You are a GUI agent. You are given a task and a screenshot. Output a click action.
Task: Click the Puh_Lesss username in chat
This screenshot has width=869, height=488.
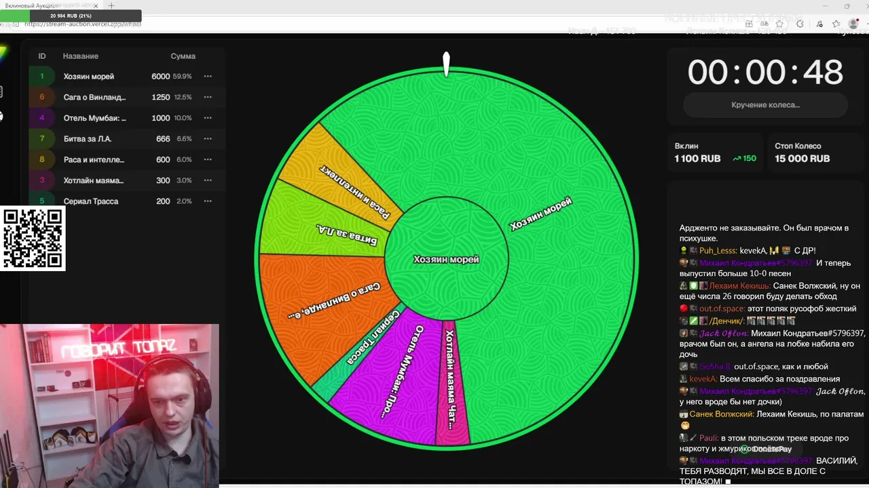[718, 251]
